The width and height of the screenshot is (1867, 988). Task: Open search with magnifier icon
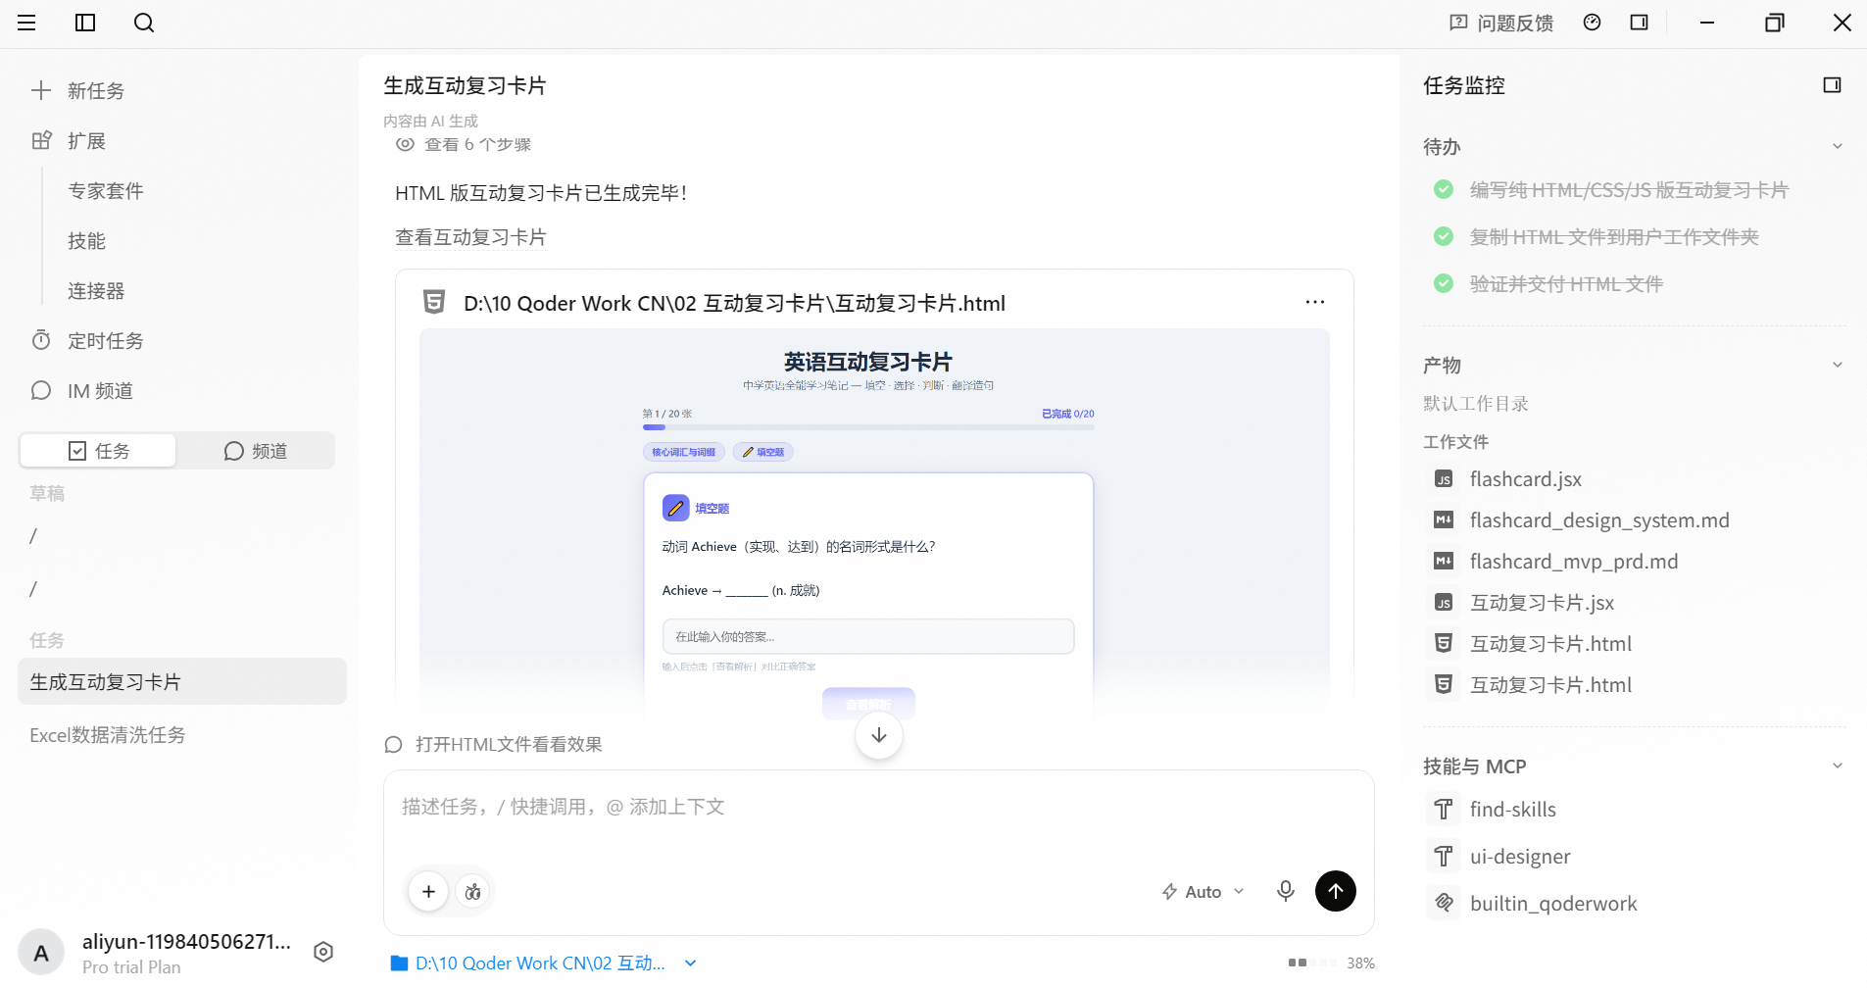tap(144, 23)
